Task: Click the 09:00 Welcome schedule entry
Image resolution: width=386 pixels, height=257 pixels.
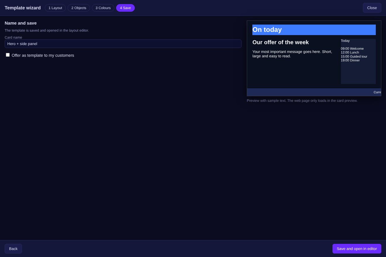Action: pyautogui.click(x=352, y=49)
